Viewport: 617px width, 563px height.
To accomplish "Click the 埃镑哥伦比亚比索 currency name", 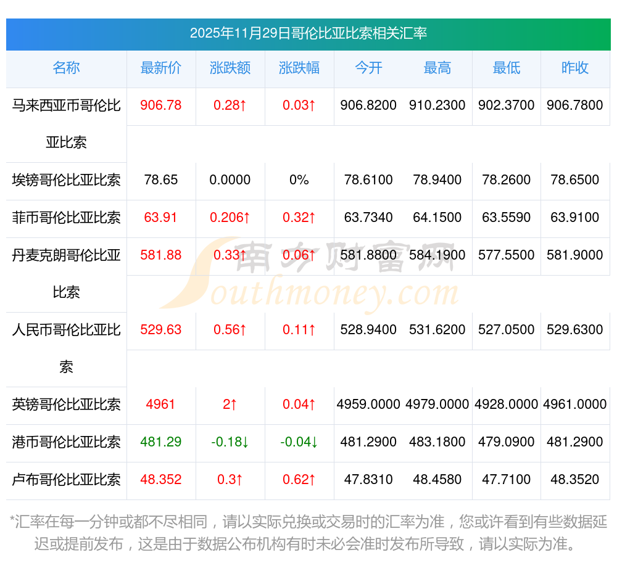I will coord(66,180).
